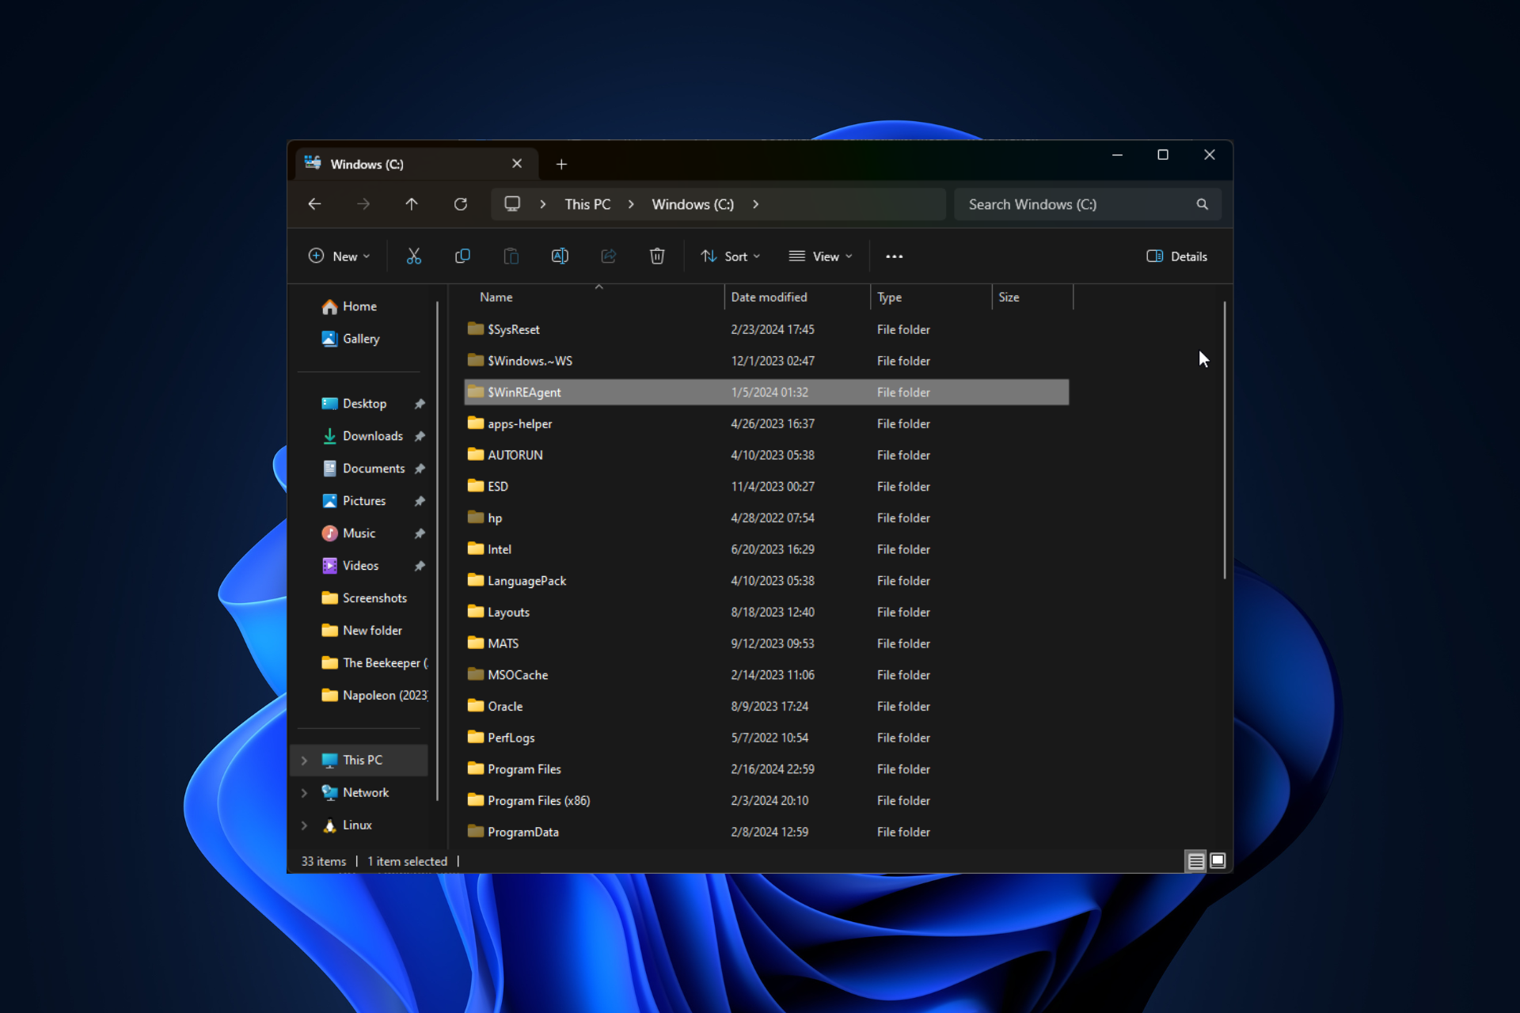Open the View dropdown menu
The image size is (1520, 1013).
pyautogui.click(x=821, y=256)
